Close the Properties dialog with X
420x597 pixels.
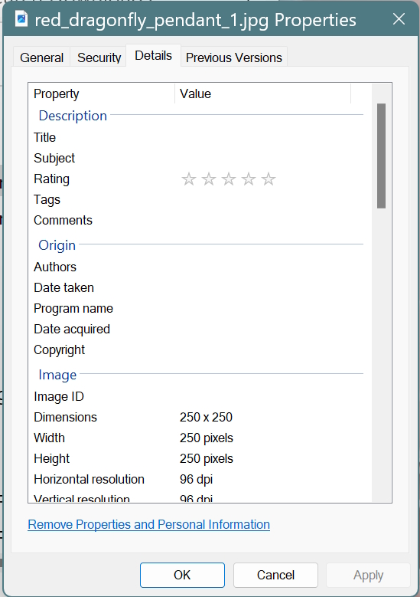(x=399, y=19)
